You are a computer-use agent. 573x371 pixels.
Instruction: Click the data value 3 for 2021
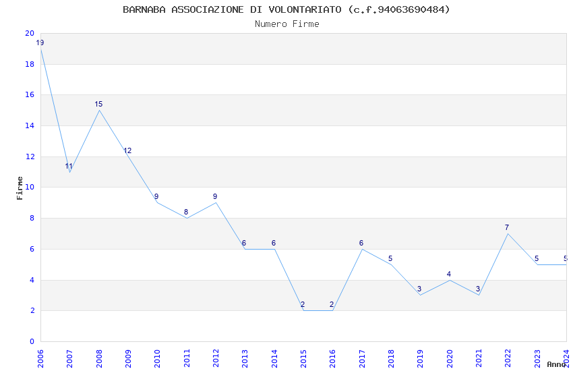point(478,289)
